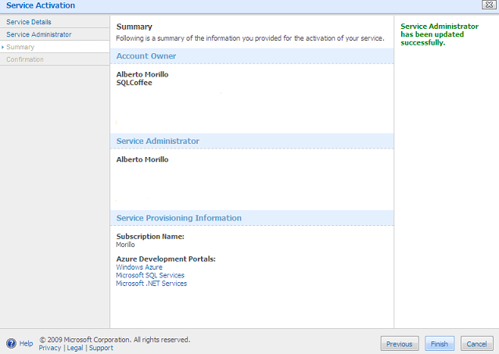Open the Microsoft SQL Services link

tap(150, 275)
